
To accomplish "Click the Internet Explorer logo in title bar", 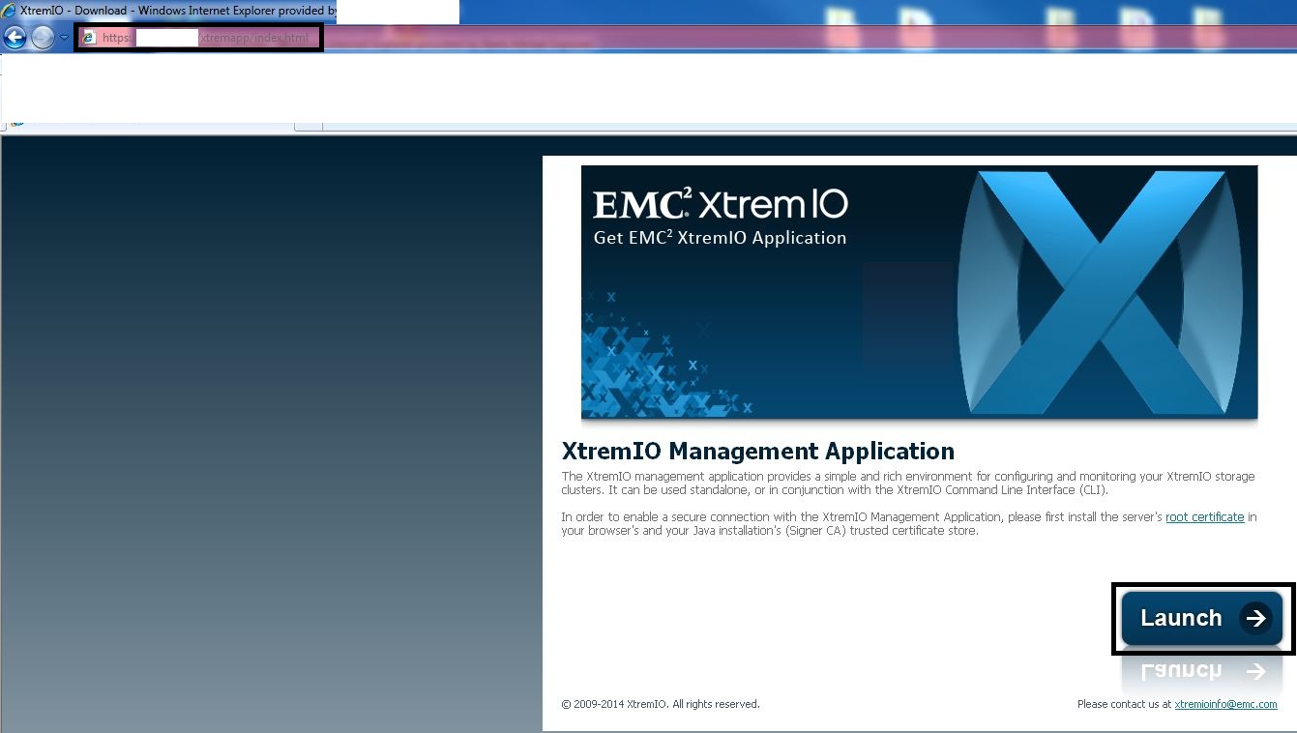I will coord(9,11).
